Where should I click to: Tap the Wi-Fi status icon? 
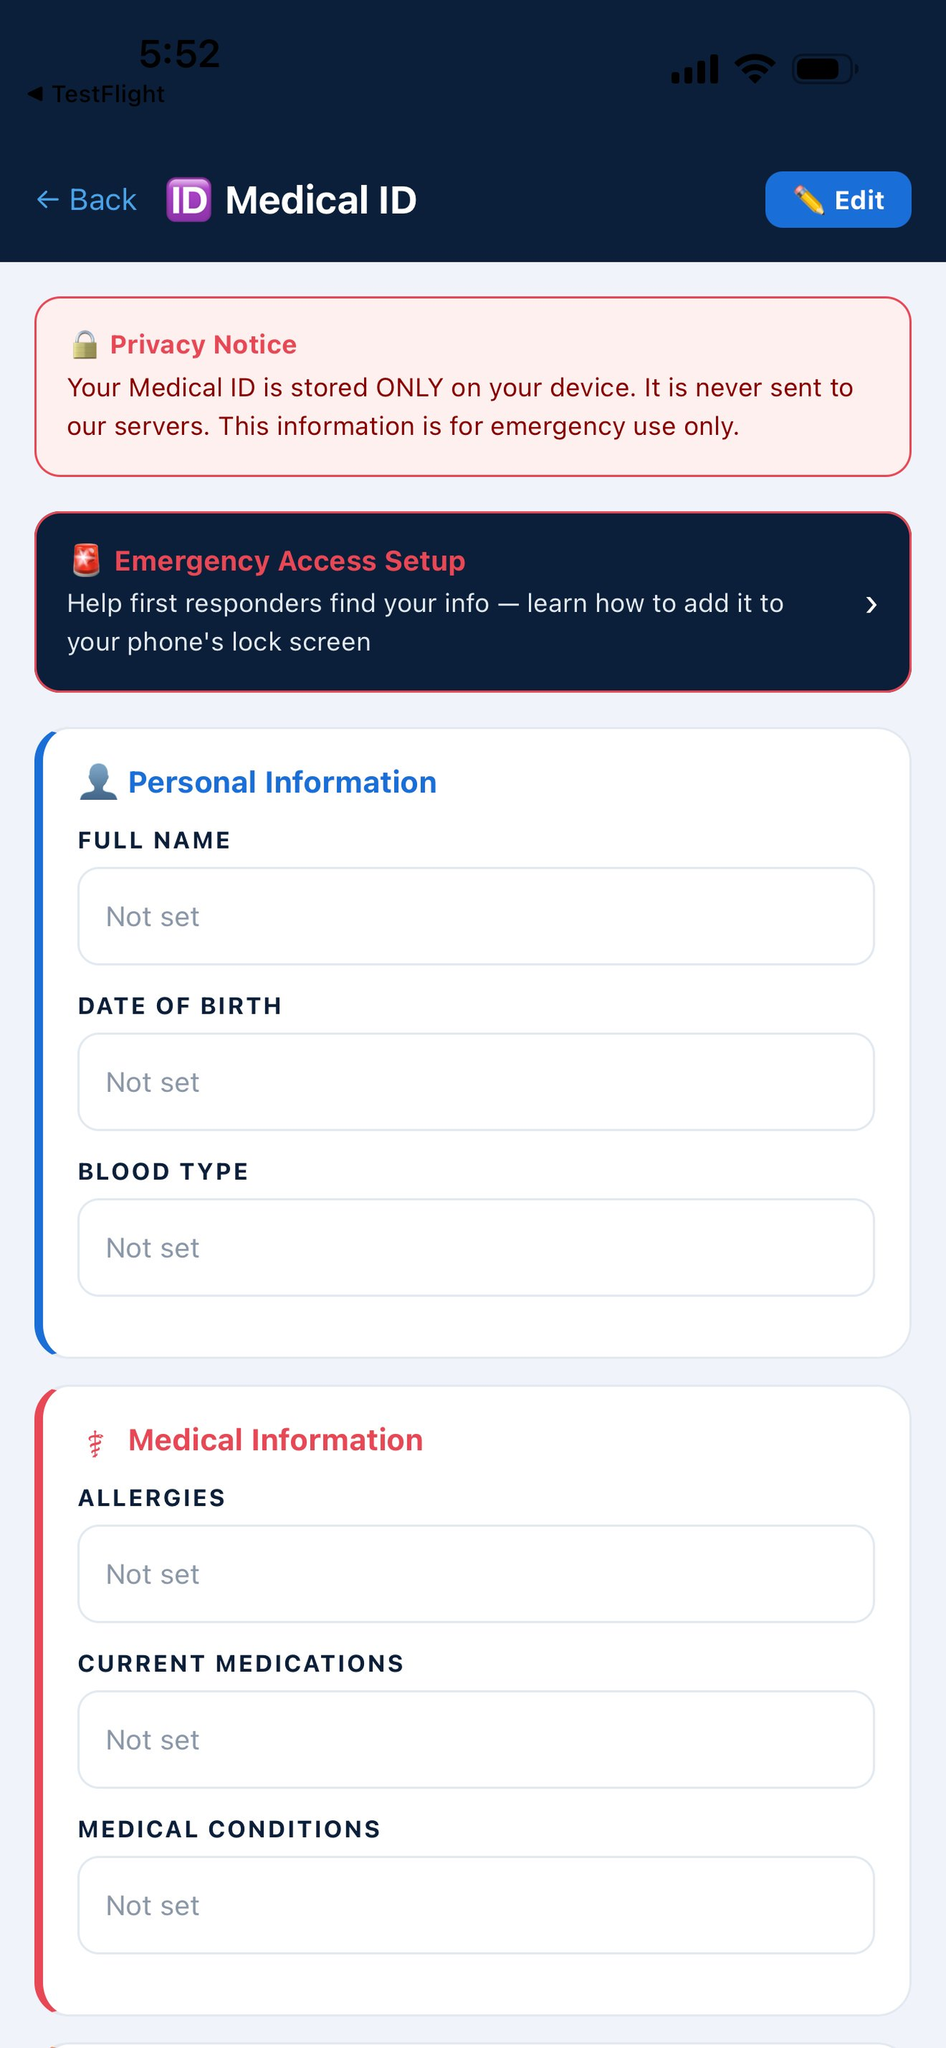coord(754,69)
